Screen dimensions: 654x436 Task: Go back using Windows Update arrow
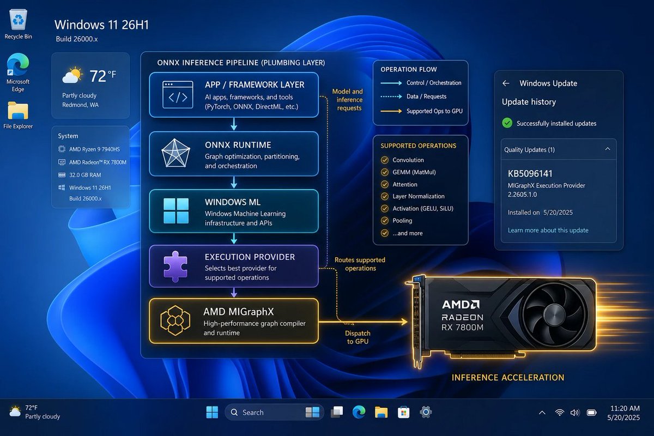click(506, 83)
